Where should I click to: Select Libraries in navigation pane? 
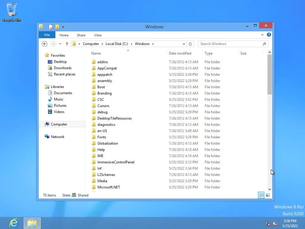[x=57, y=87]
